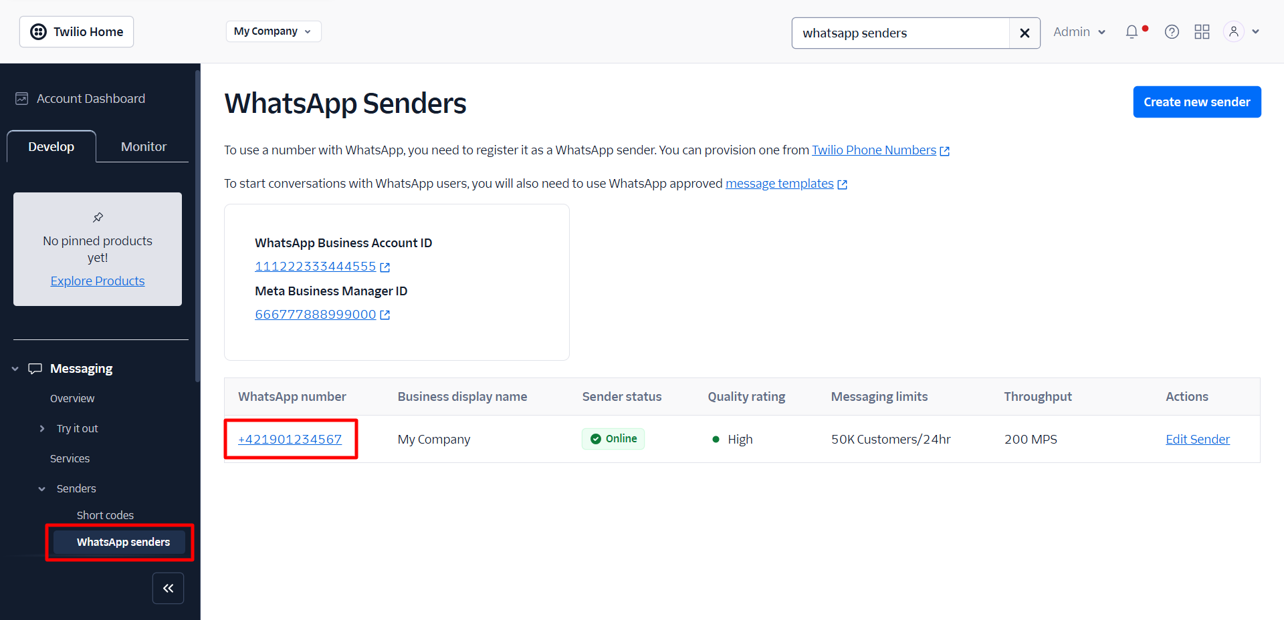Click the pin icon in pinned products
Screen dimensions: 1284x620
coord(98,217)
